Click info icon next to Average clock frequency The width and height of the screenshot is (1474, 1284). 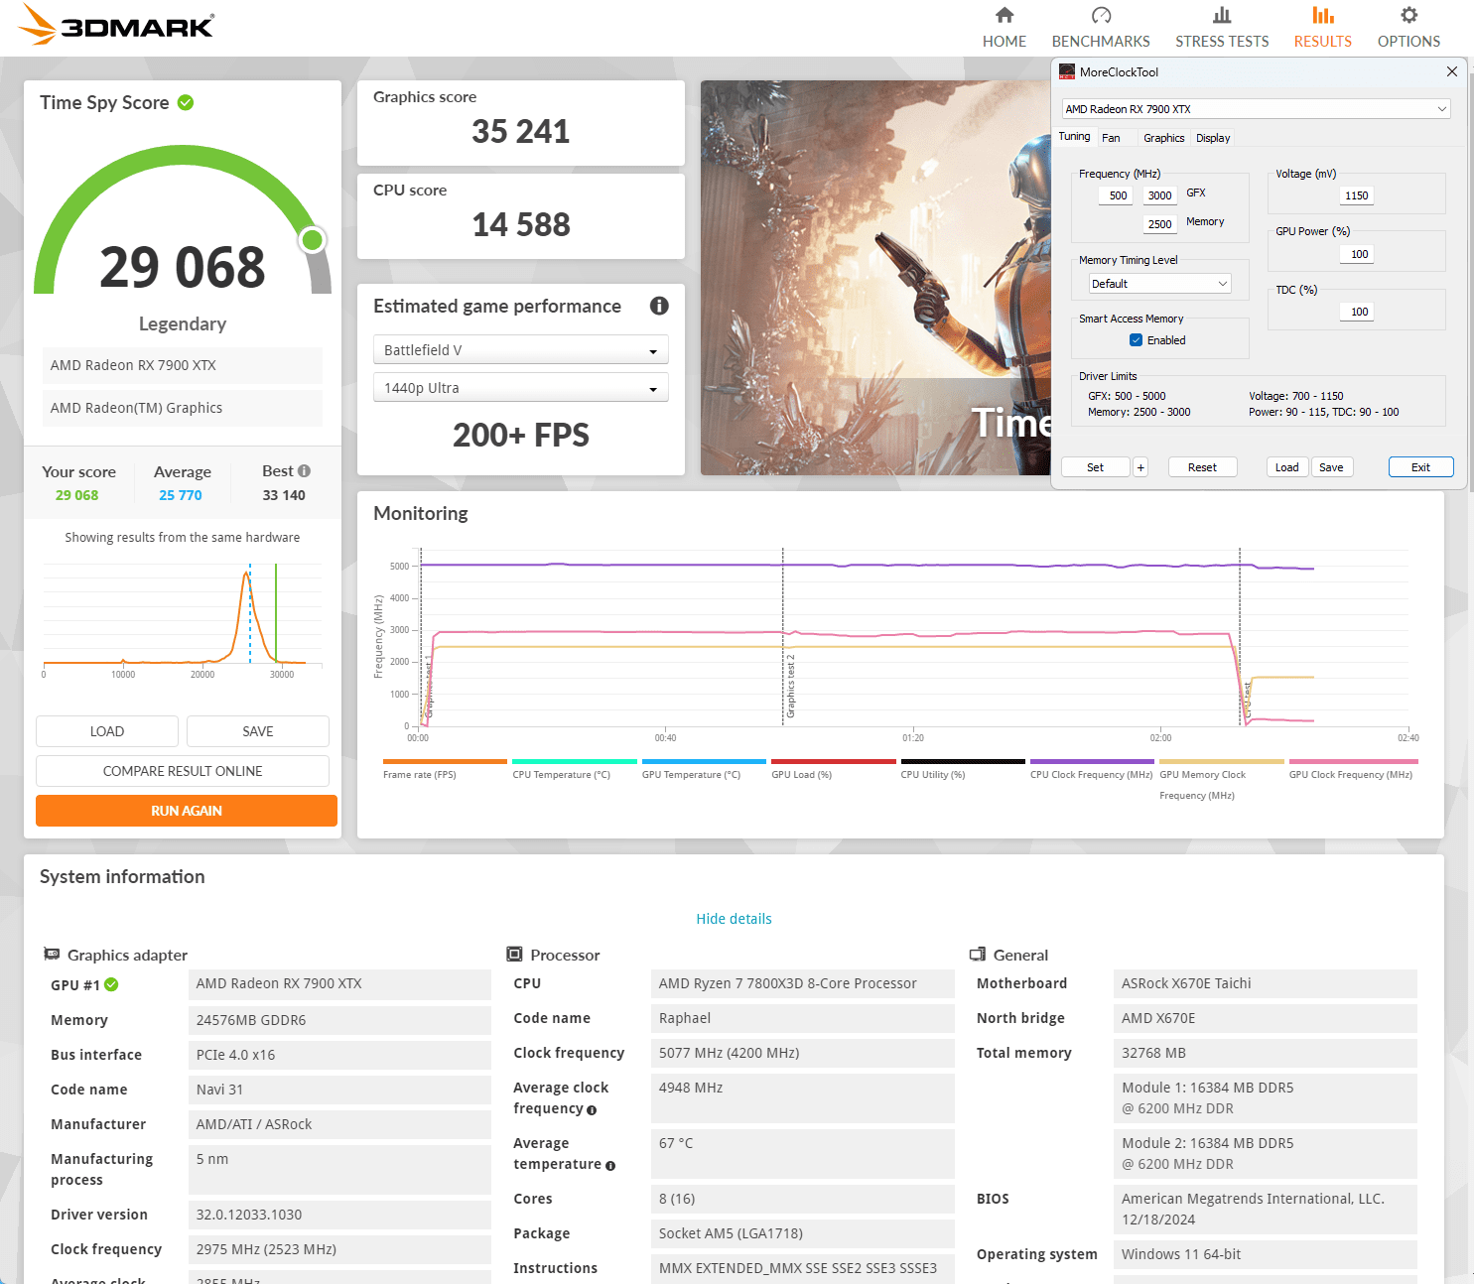tap(592, 1110)
